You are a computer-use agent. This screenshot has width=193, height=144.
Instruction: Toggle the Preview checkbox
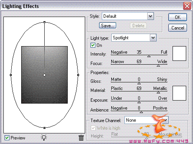point(7,138)
